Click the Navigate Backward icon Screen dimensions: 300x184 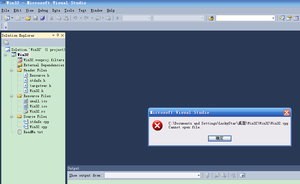[98, 18]
